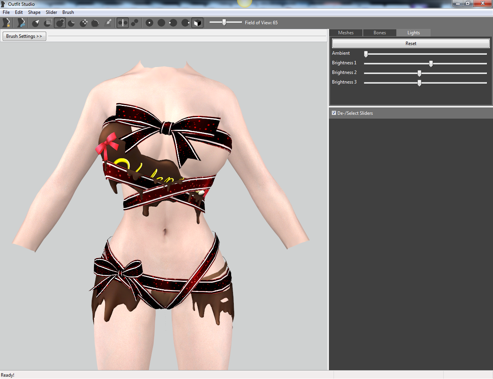Viewport: 493px width, 379px height.
Task: Select the Deflate brush tool
Action: click(72, 23)
